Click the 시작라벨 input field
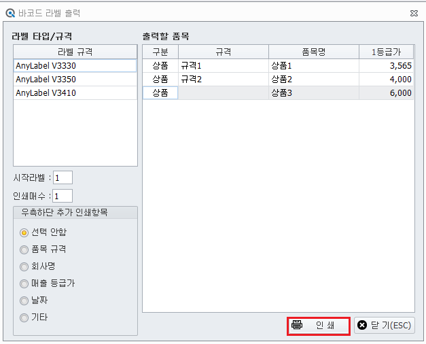The width and height of the screenshot is (426, 344). click(63, 177)
